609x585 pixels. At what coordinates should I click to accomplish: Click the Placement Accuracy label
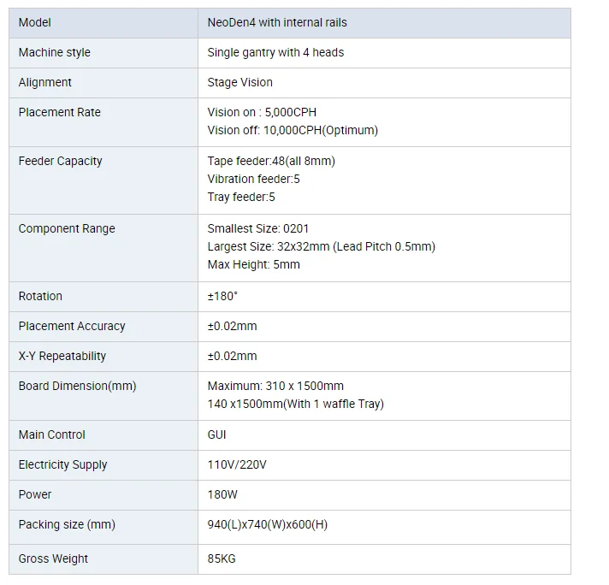(x=72, y=327)
